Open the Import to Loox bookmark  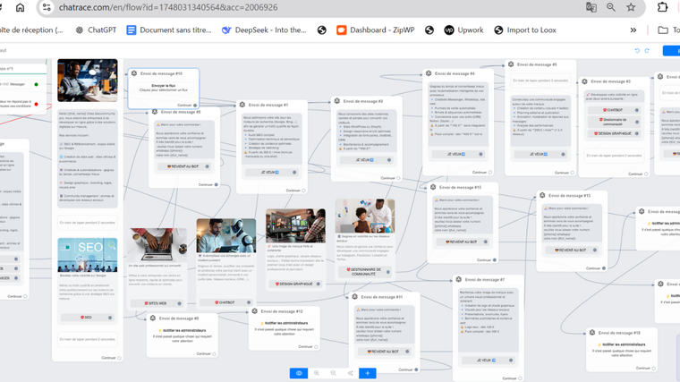pos(525,30)
